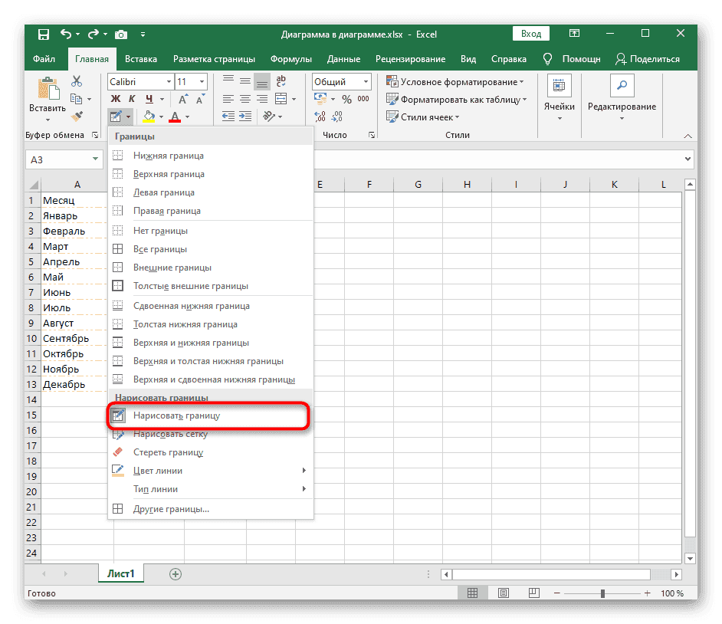
Task: Expand Условное форматирование dropdown
Action: (x=455, y=81)
